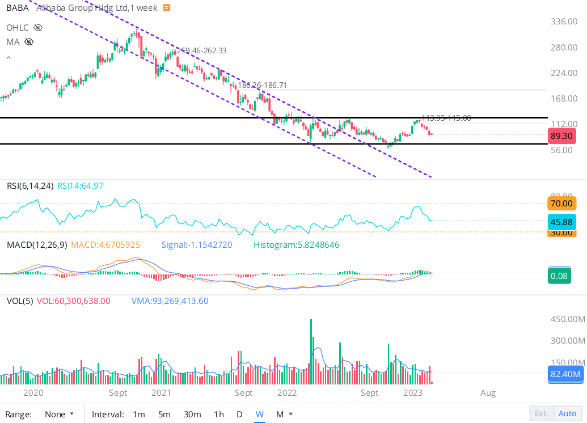Screen dimensions: 587x423
Task: Select the RSI(6,14,24) indicator label
Action: (31, 185)
